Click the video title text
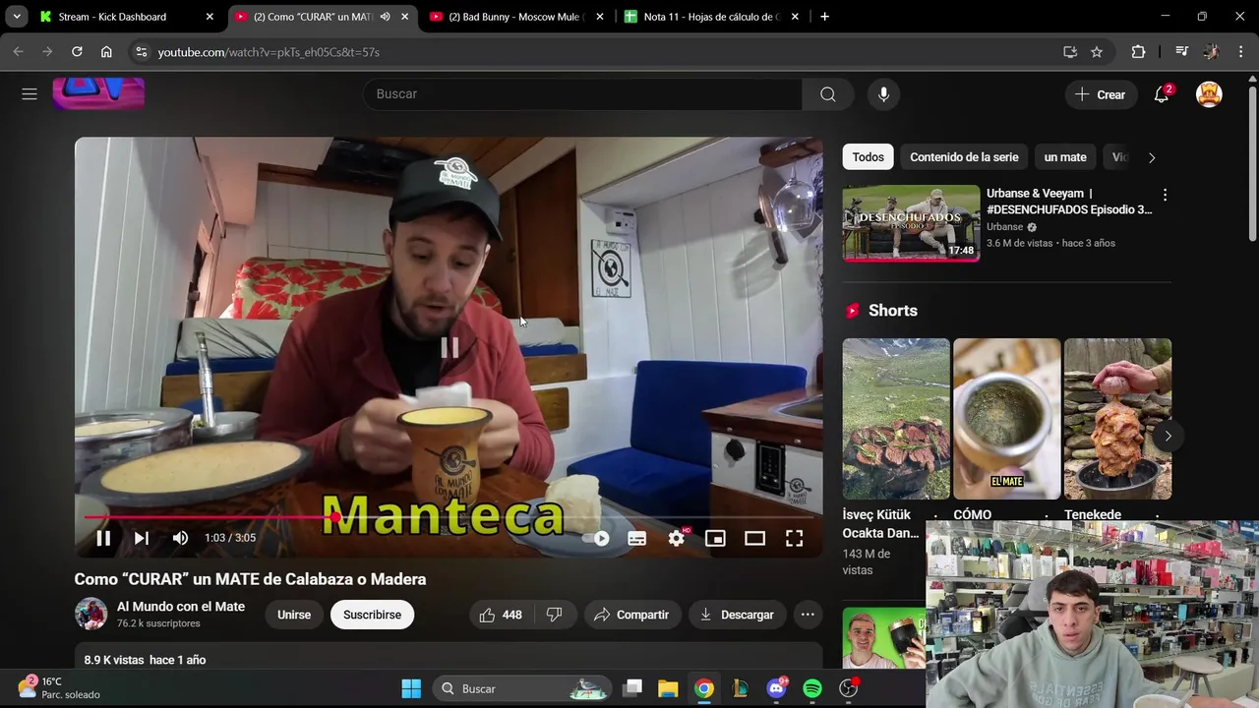 coord(250,579)
